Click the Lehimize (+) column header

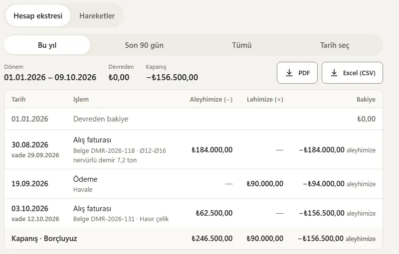(x=265, y=99)
